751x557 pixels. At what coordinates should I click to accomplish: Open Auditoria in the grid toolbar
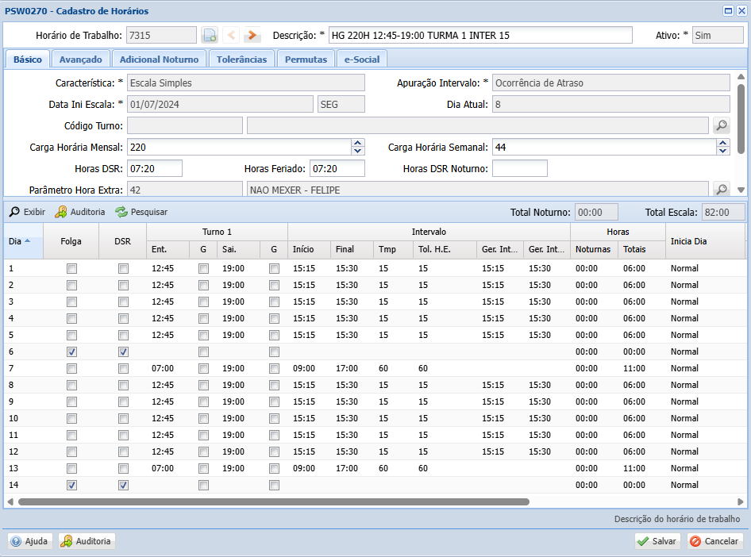(80, 212)
